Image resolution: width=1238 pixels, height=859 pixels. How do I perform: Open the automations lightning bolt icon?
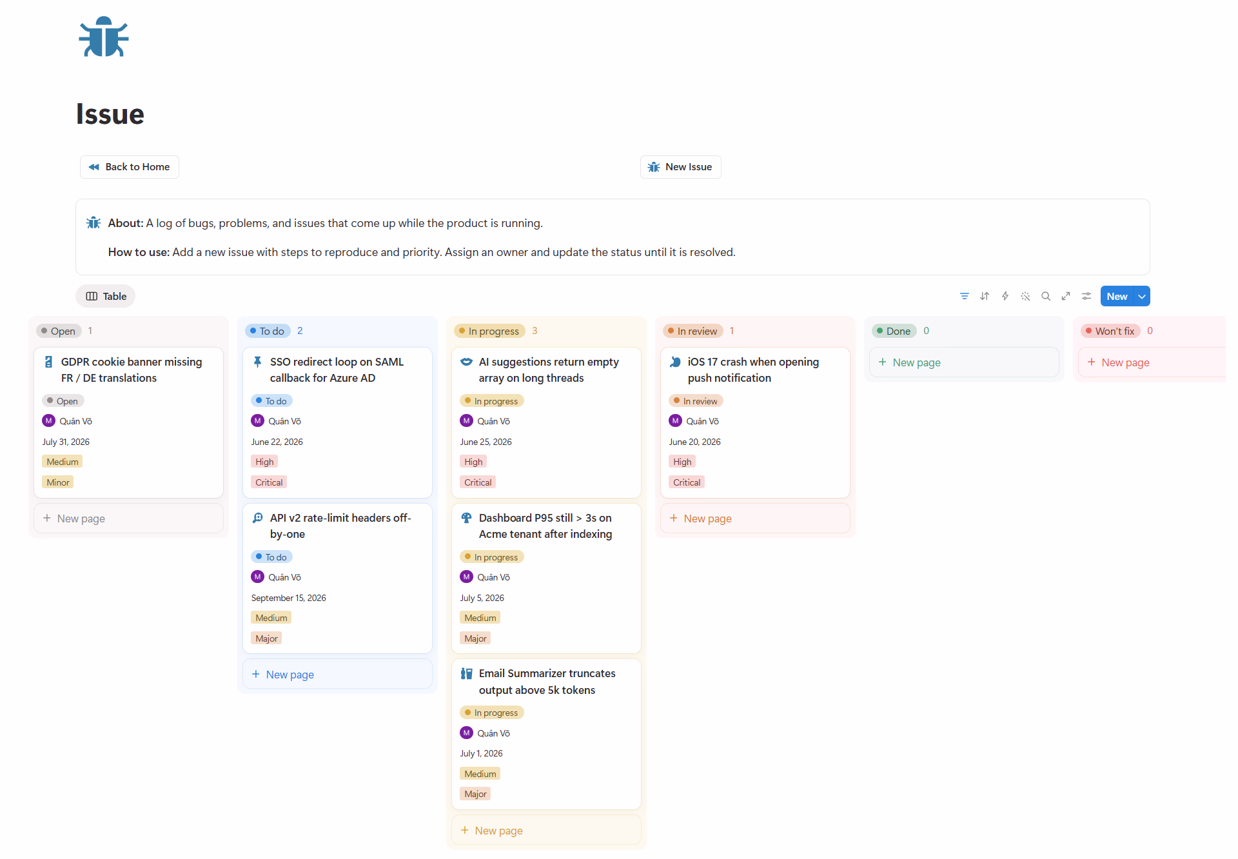1005,296
